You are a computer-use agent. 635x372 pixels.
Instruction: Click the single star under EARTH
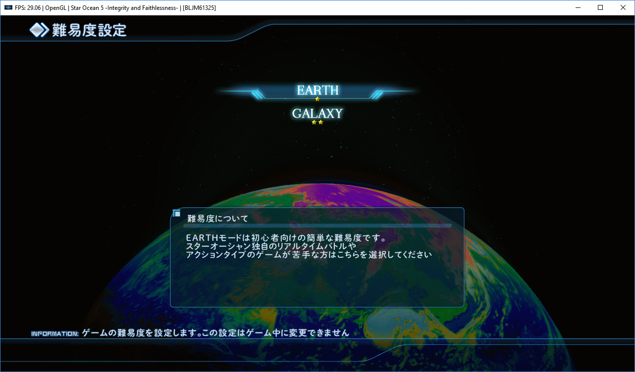tap(317, 99)
